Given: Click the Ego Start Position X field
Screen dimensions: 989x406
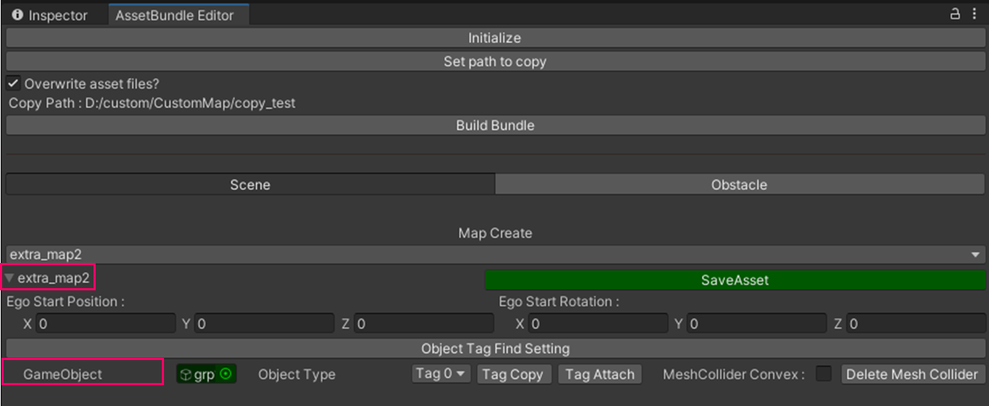Looking at the screenshot, I should point(106,324).
